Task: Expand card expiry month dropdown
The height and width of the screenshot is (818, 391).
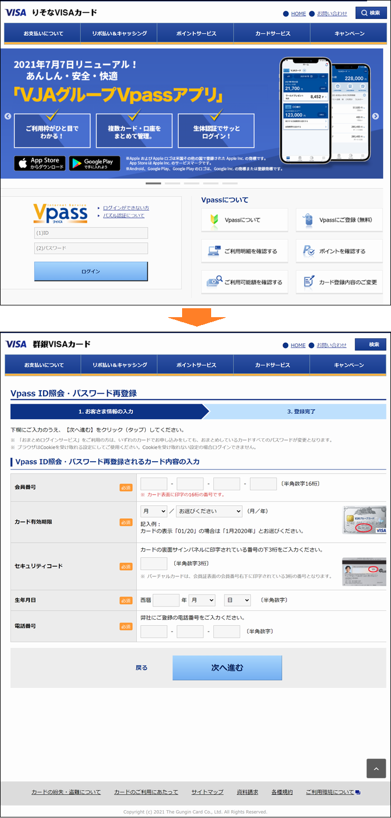Action: point(154,511)
